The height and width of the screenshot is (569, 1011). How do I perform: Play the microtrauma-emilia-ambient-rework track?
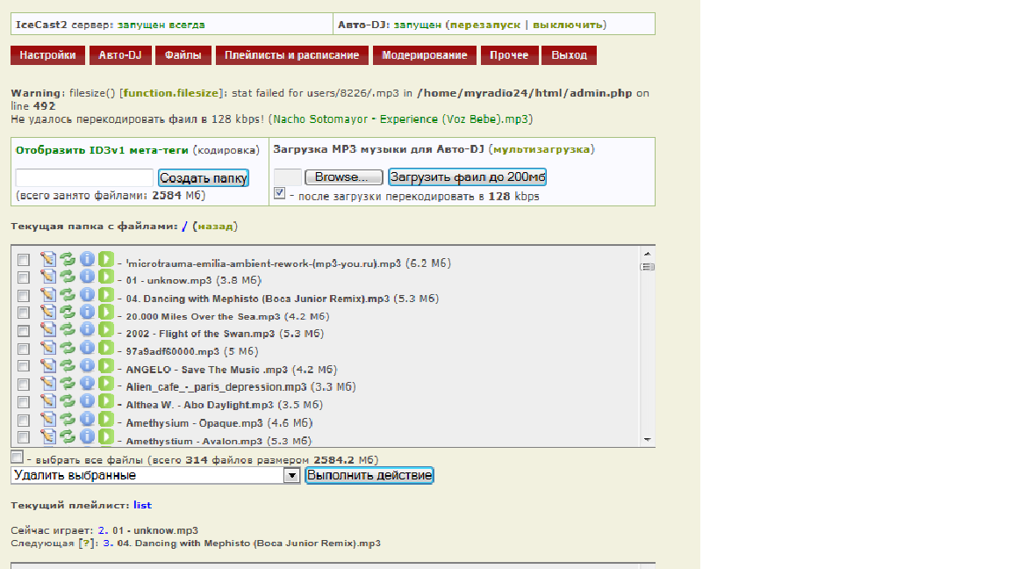tap(106, 259)
